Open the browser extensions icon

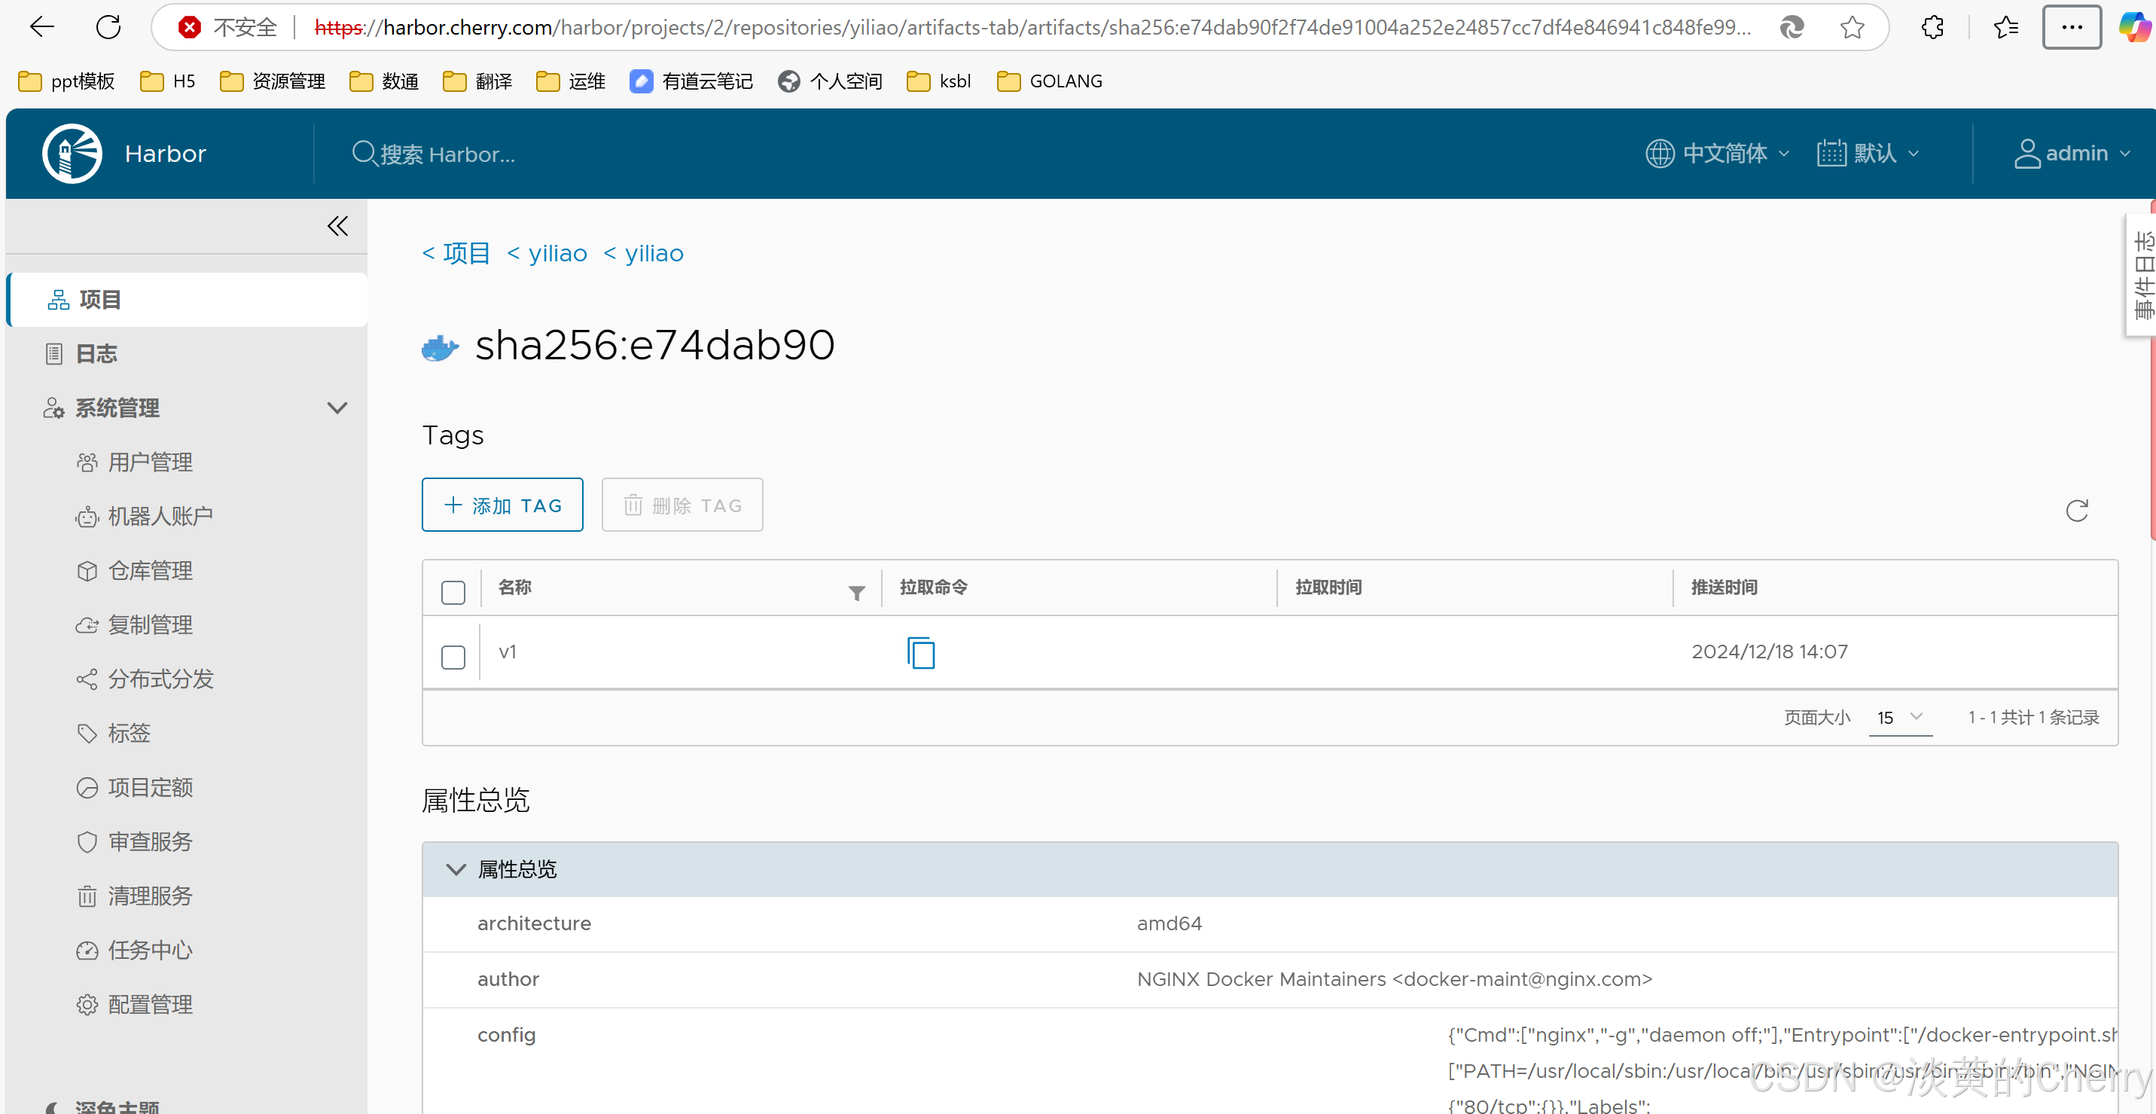[x=1932, y=28]
